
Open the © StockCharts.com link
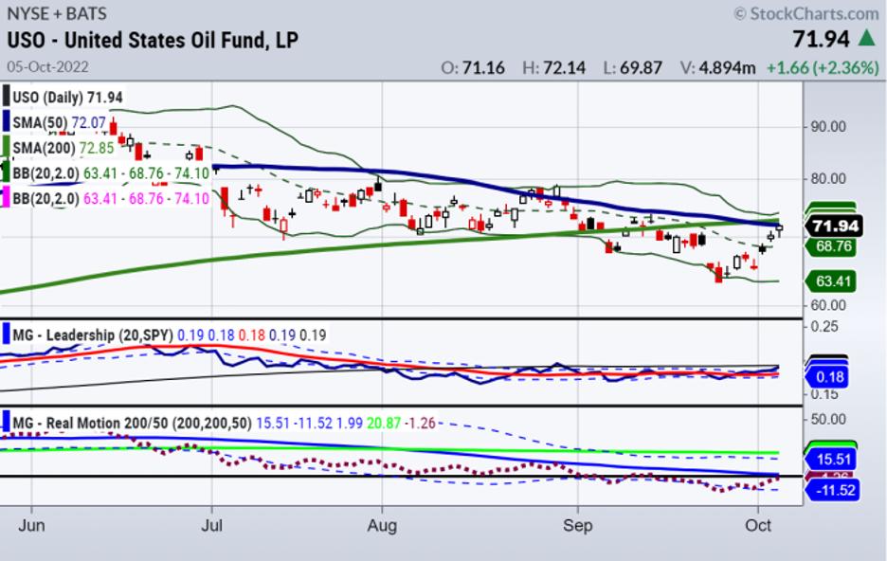(x=806, y=13)
